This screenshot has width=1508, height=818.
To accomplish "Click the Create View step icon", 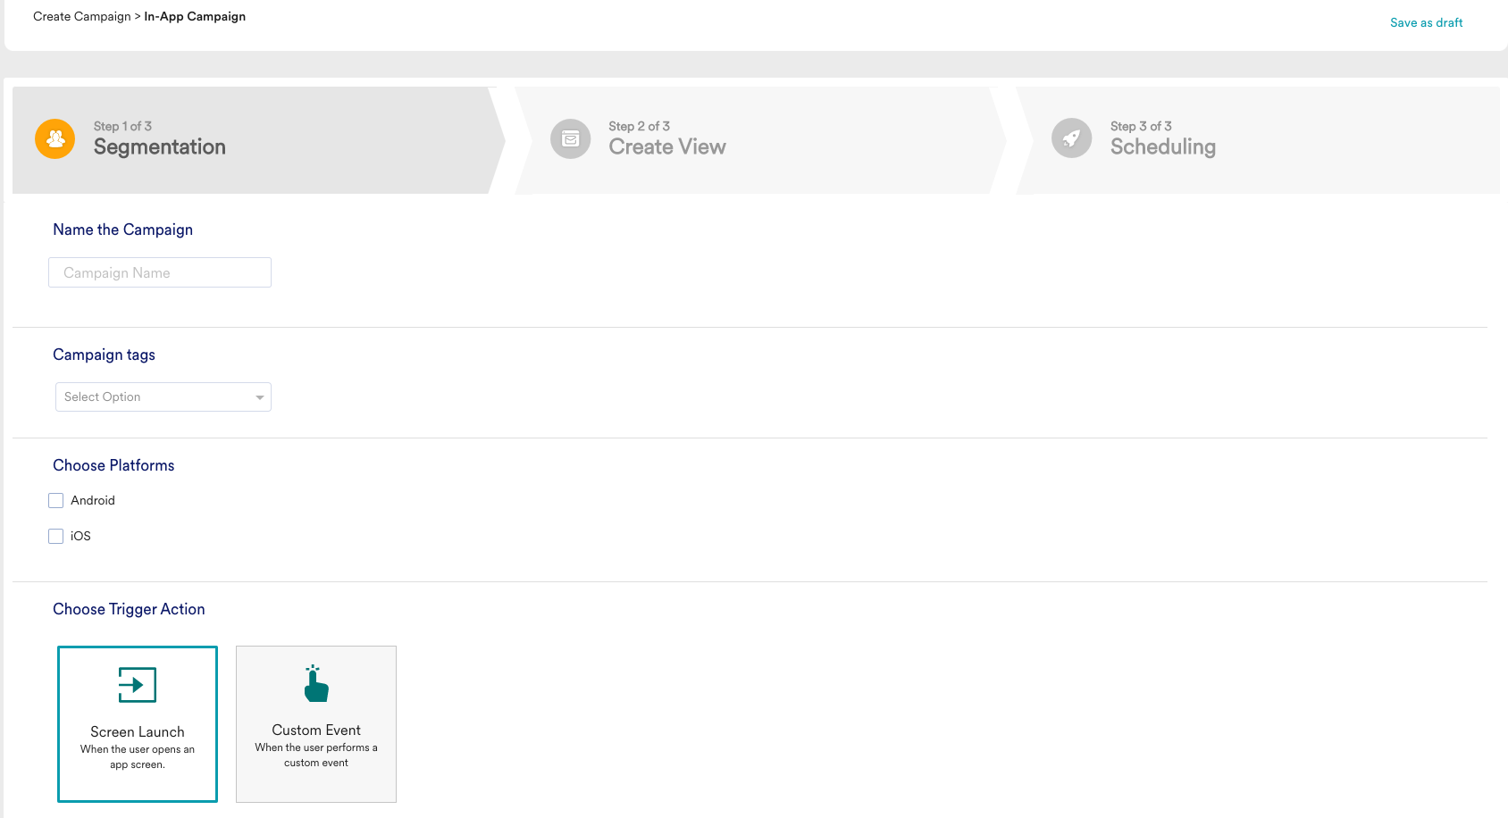I will (x=570, y=139).
